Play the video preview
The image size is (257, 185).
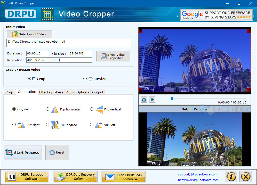point(152,99)
